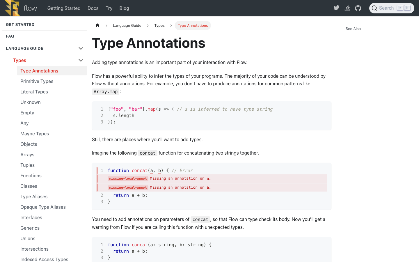The height and width of the screenshot is (262, 419).
Task: Click the error message for parameter b
Action: pos(180,187)
